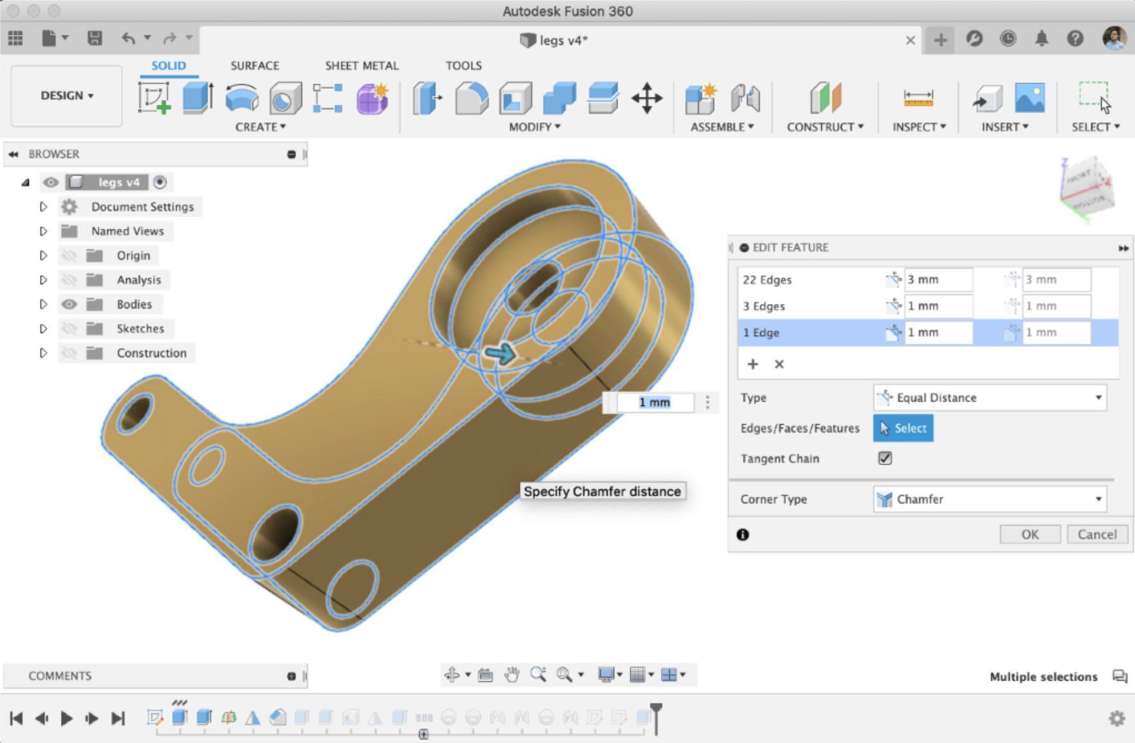Select the Shell tool in Modify

coord(515,98)
